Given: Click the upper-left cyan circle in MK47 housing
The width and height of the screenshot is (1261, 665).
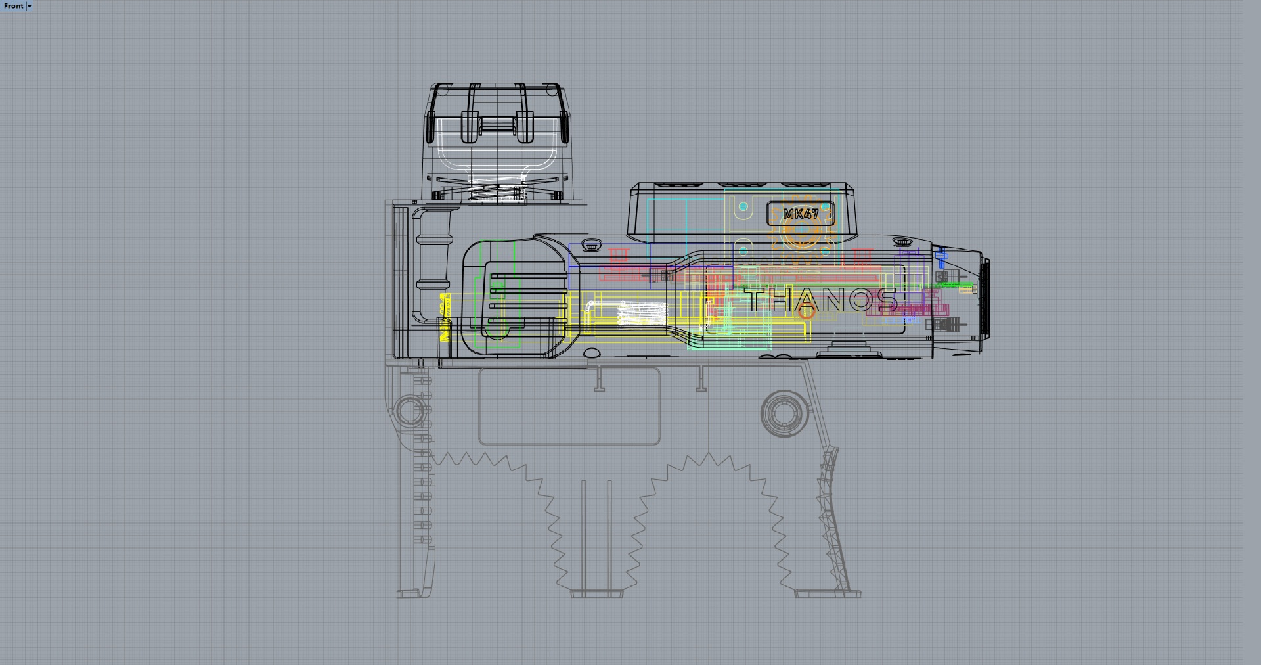Looking at the screenshot, I should tap(743, 206).
